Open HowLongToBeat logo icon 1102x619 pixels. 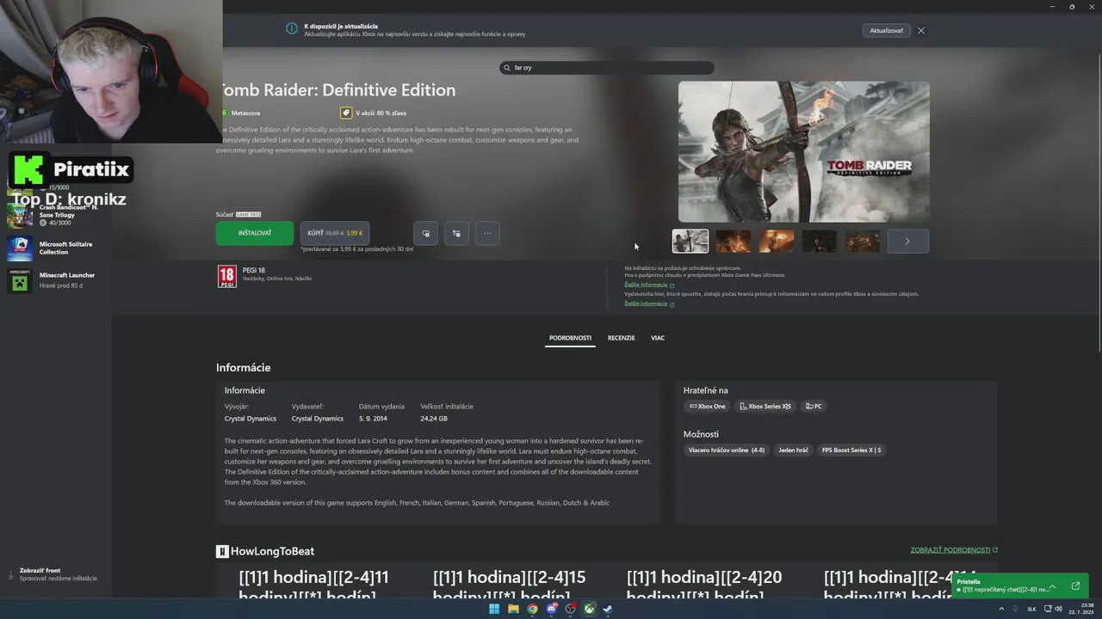222,551
